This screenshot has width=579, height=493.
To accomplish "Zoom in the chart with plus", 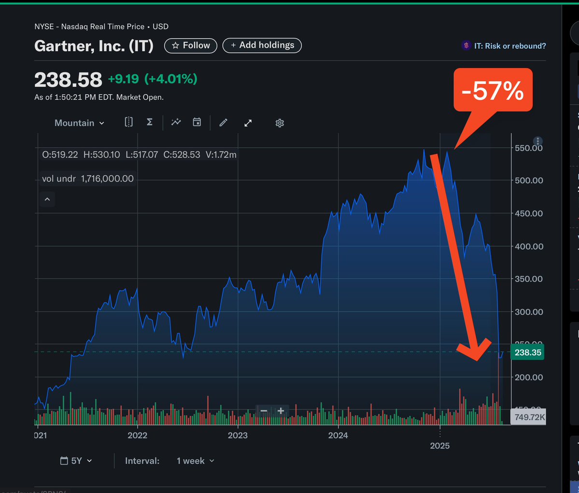I will coord(281,410).
